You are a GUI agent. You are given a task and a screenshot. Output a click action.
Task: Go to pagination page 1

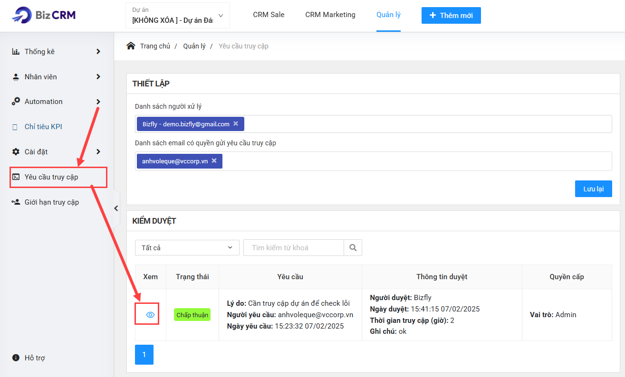(144, 355)
